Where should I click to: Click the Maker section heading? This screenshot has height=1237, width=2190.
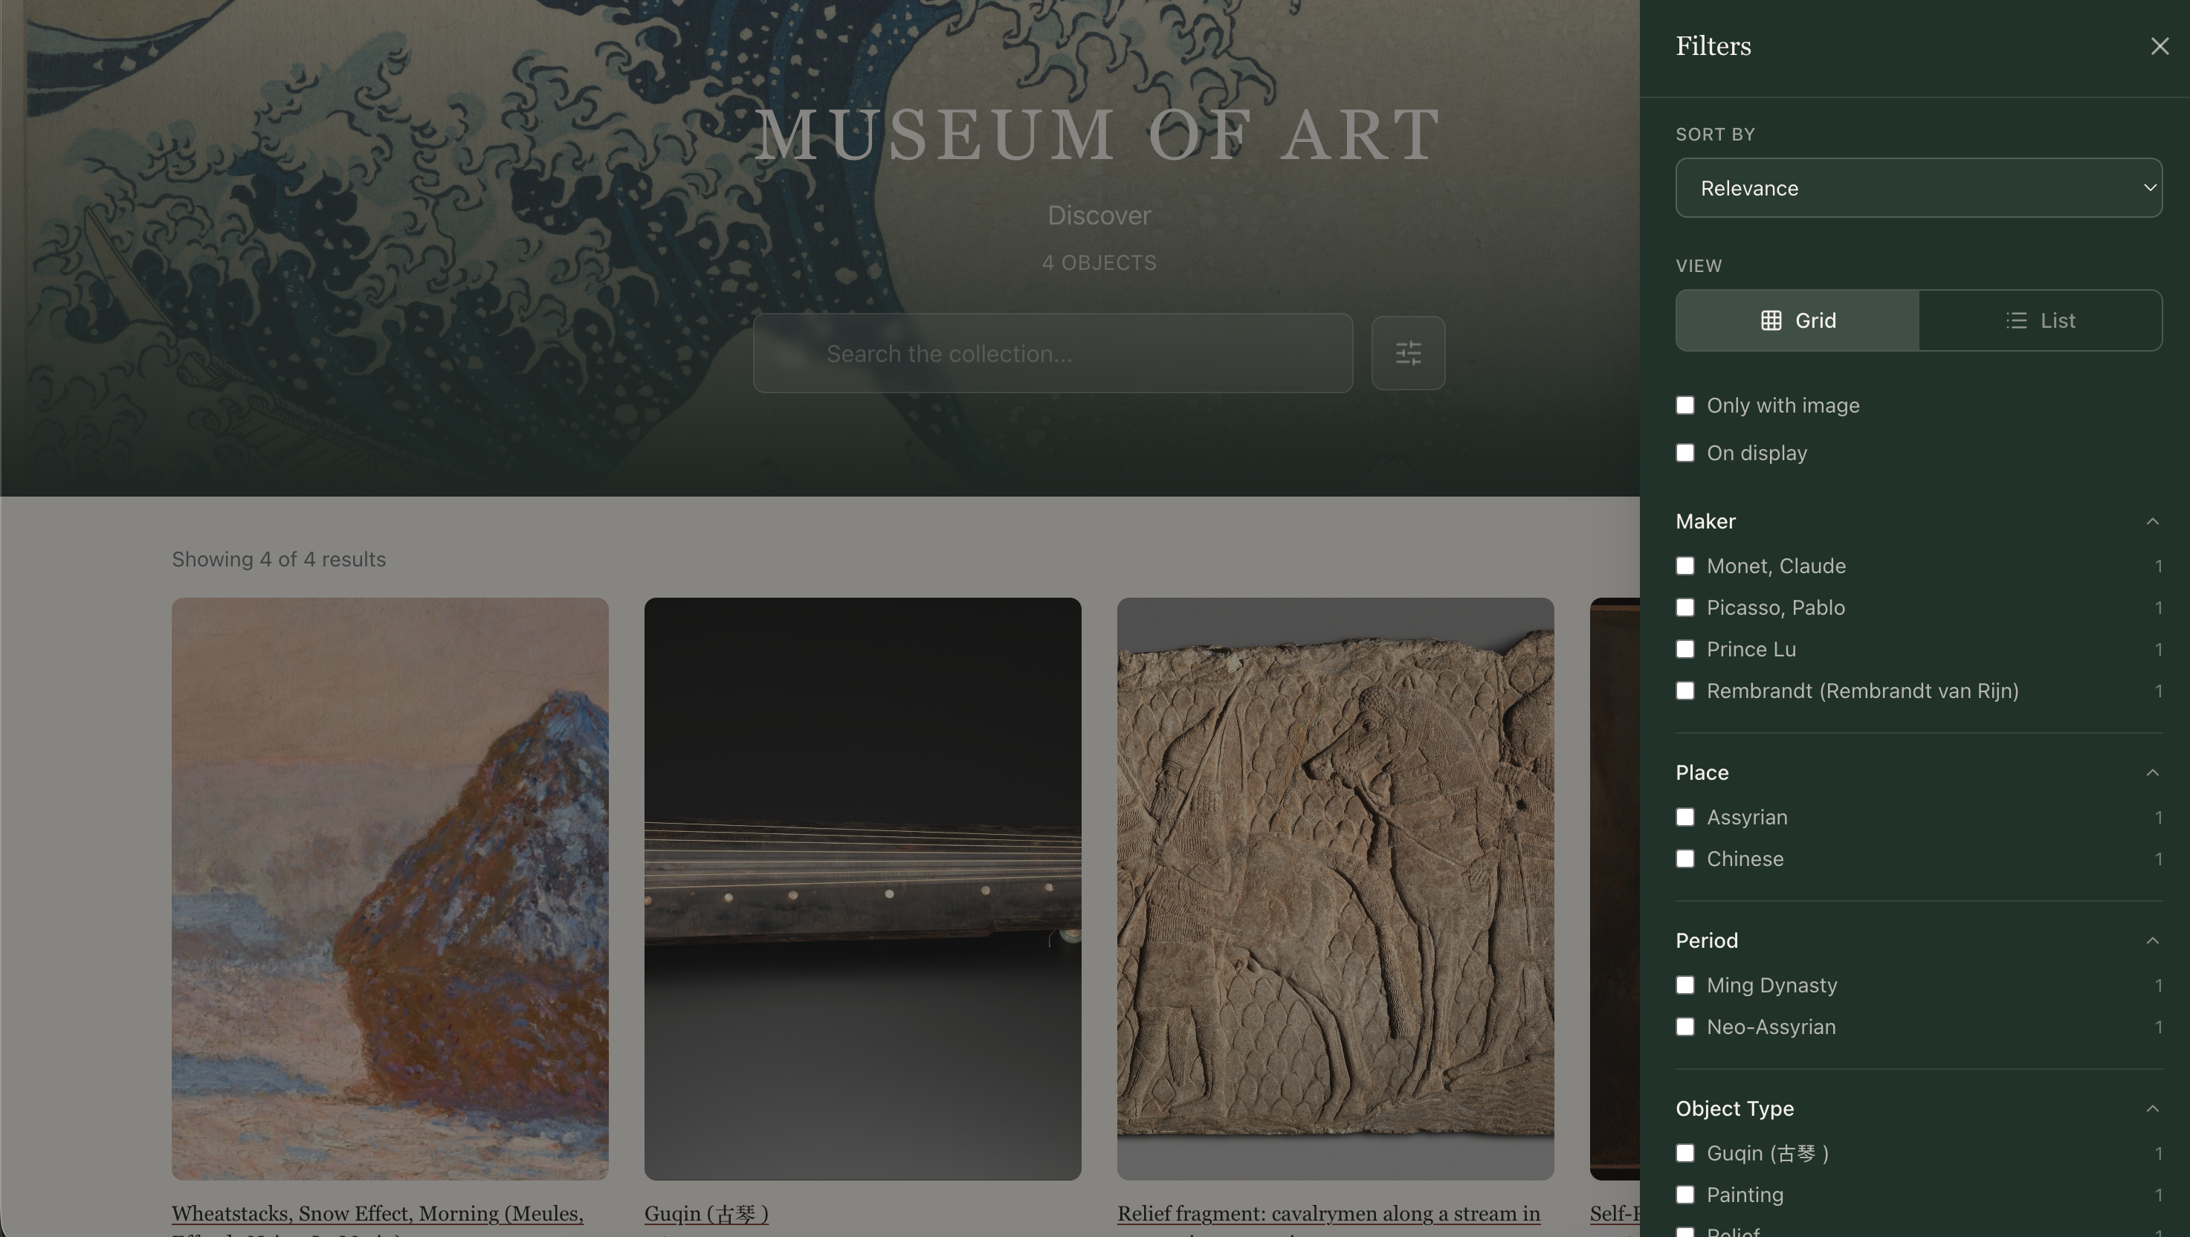point(1705,521)
